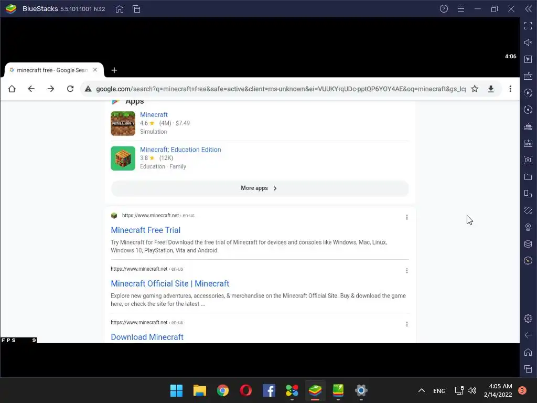Launch Chrome from the taskbar
This screenshot has height=403, width=537.
(x=222, y=390)
